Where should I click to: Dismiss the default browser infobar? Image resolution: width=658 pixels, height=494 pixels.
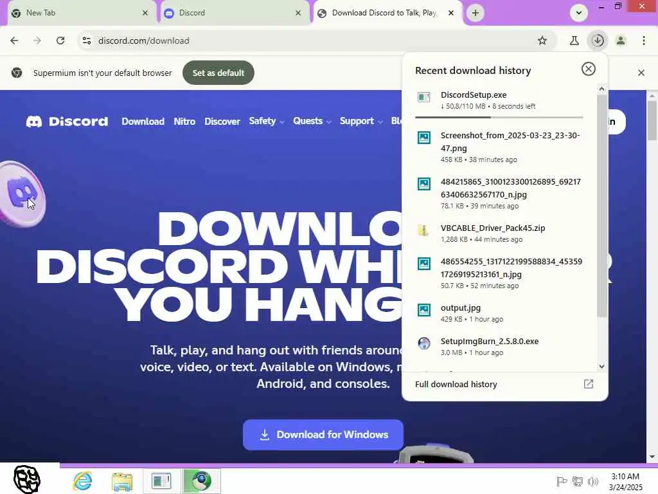tap(641, 73)
